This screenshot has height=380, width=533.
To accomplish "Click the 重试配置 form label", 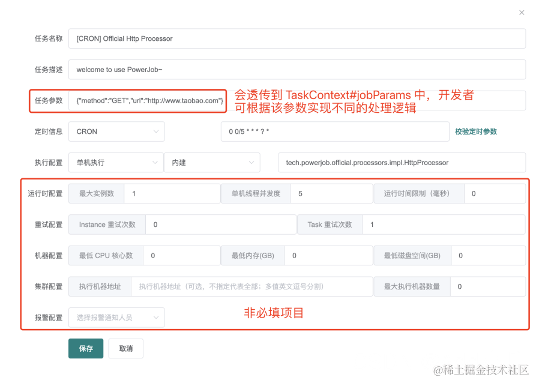I will point(49,225).
